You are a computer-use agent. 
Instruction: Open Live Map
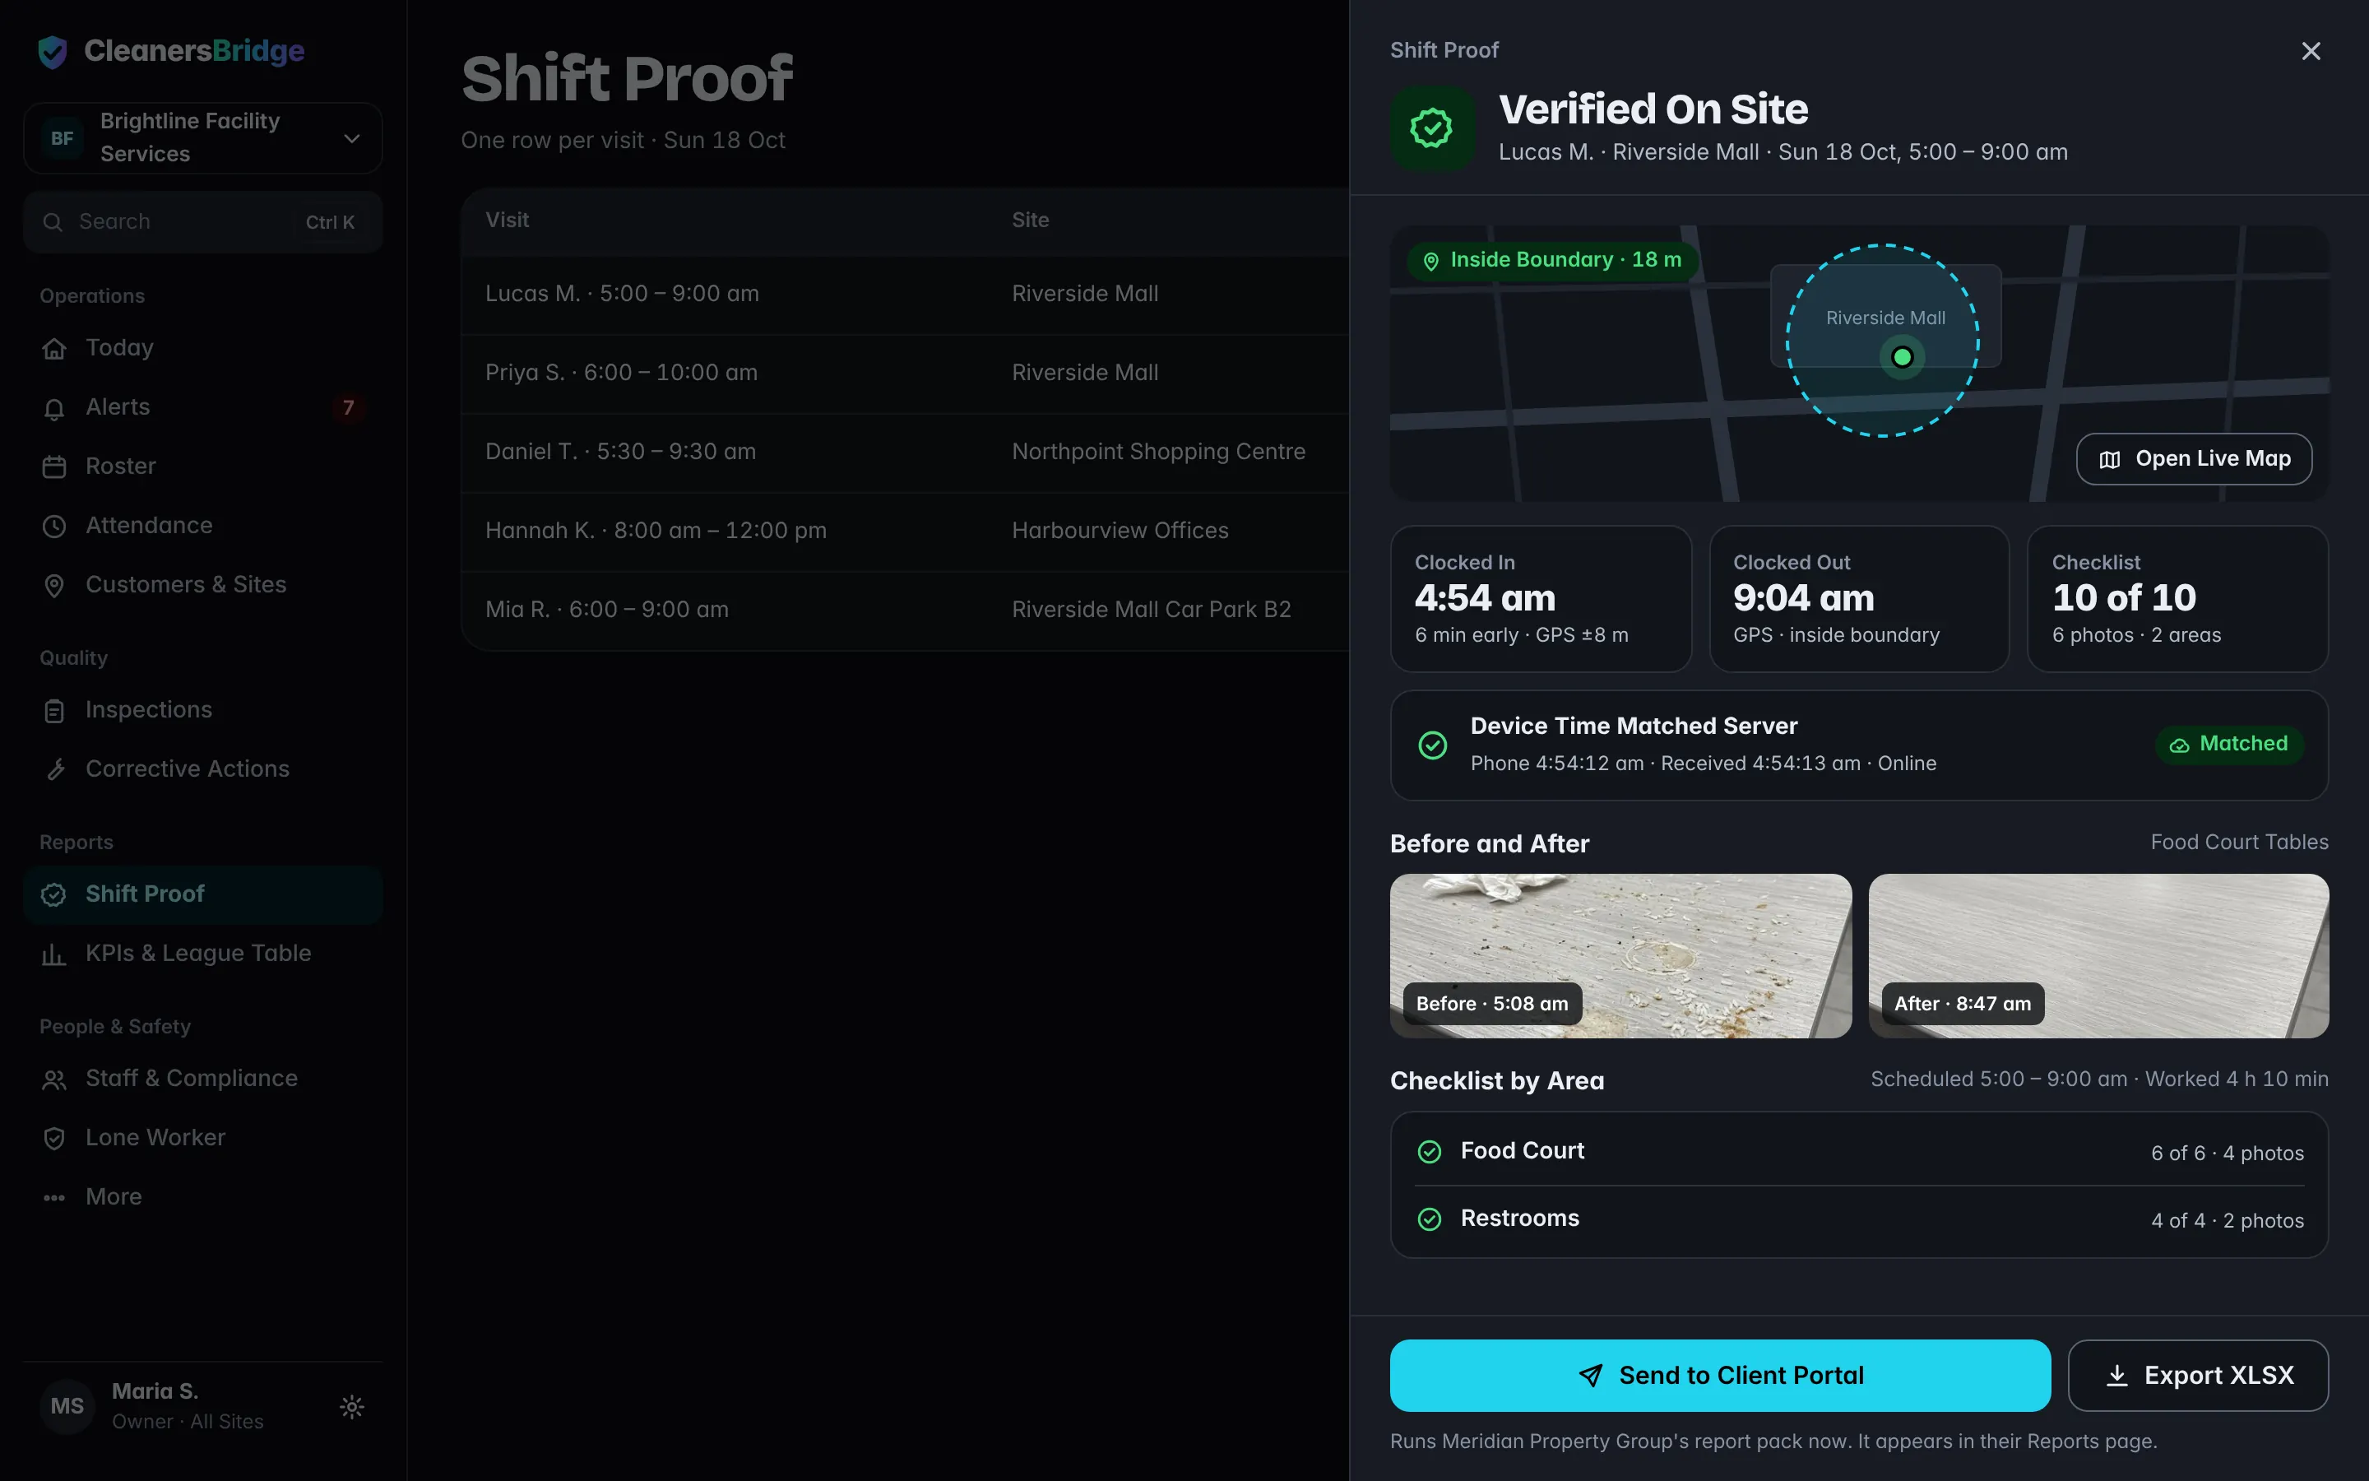(2194, 458)
